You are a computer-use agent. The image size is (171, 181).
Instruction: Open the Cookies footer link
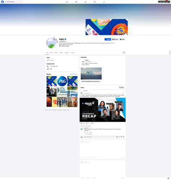click(x=65, y=110)
